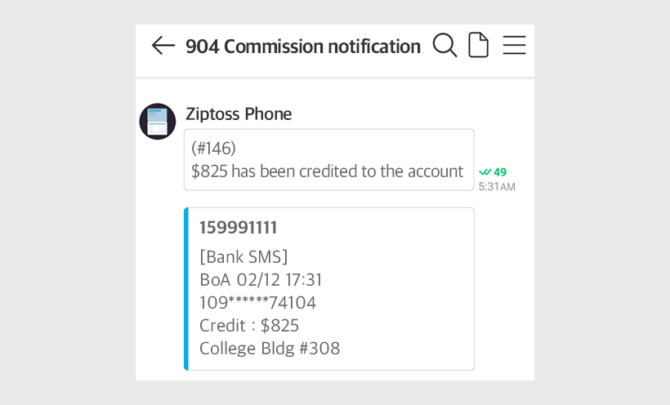
Task: Click the read count number 49
Action: 500,172
